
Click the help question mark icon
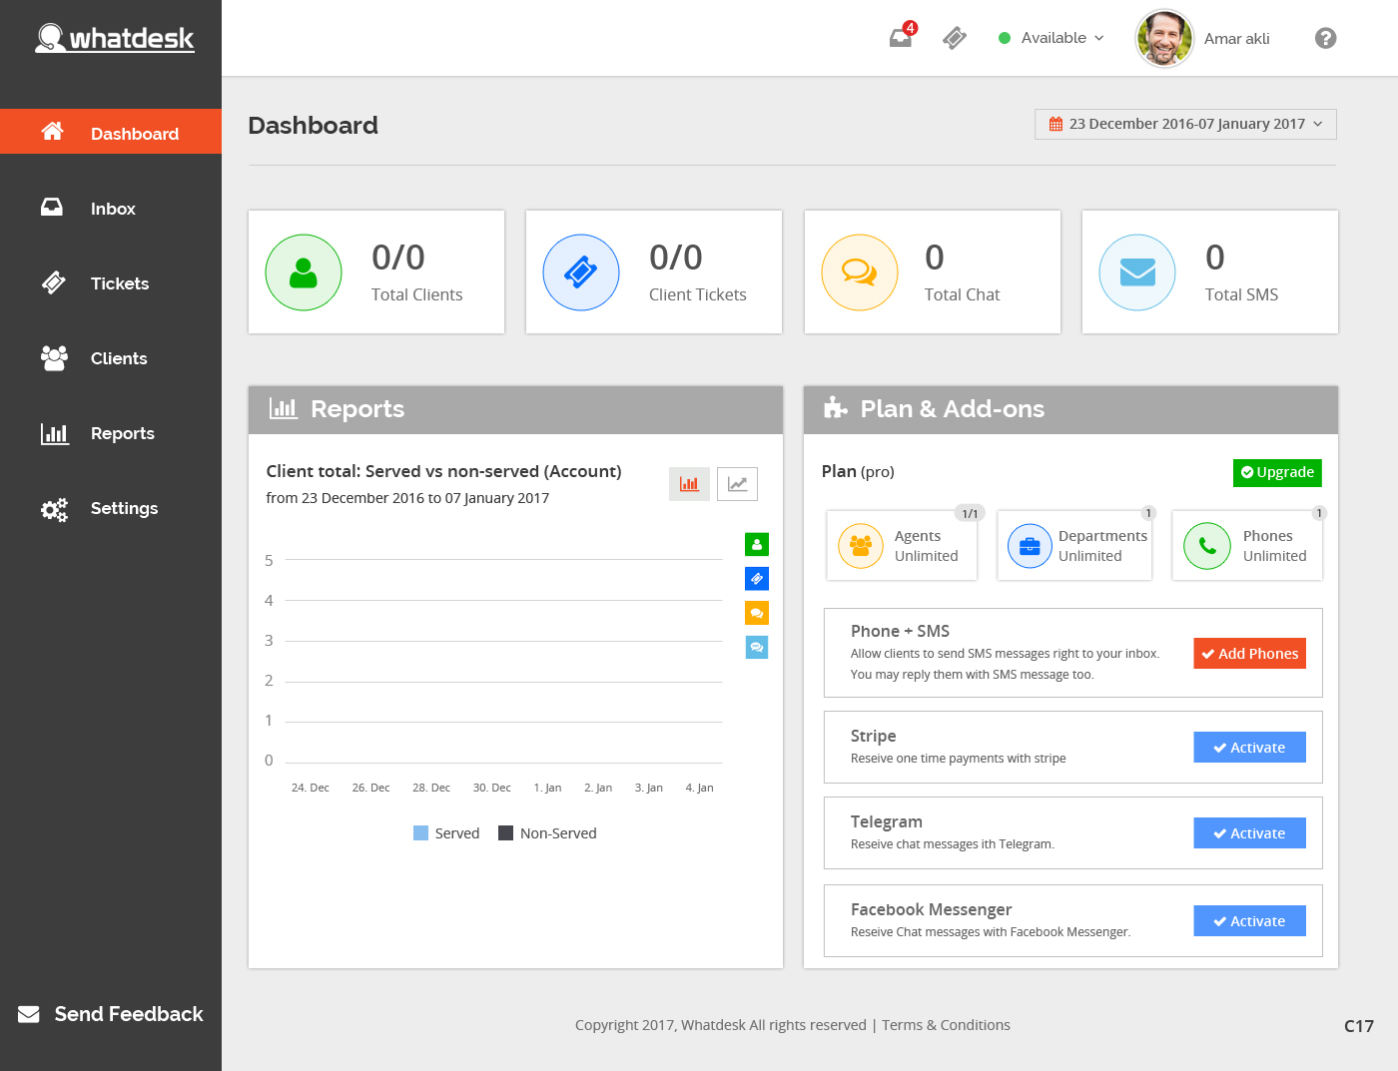coord(1325,38)
